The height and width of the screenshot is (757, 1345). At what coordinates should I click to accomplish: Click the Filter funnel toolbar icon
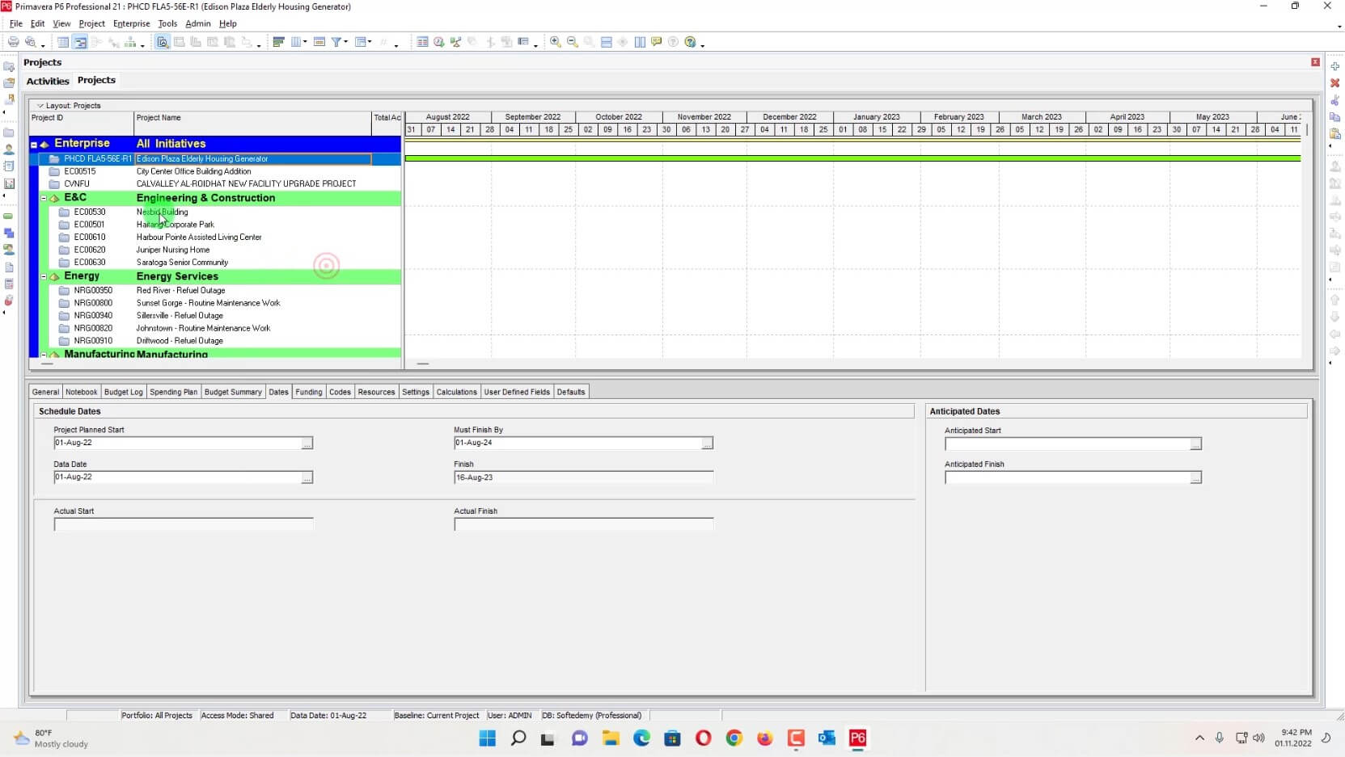[336, 42]
